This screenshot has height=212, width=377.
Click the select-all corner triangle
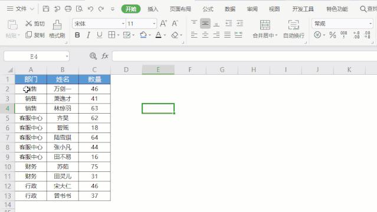tap(10, 70)
